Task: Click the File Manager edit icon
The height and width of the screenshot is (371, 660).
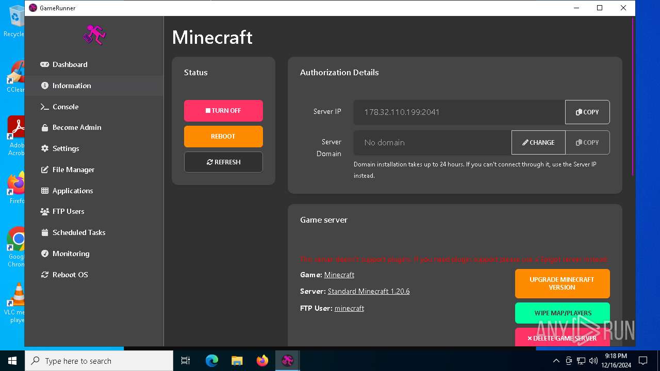Action: click(x=44, y=170)
